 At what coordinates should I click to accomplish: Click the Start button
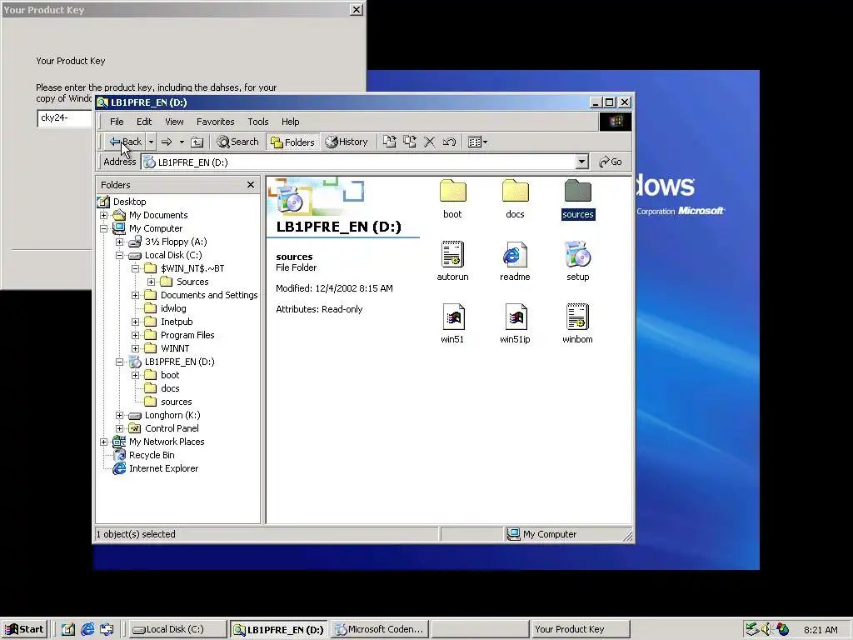(x=24, y=630)
